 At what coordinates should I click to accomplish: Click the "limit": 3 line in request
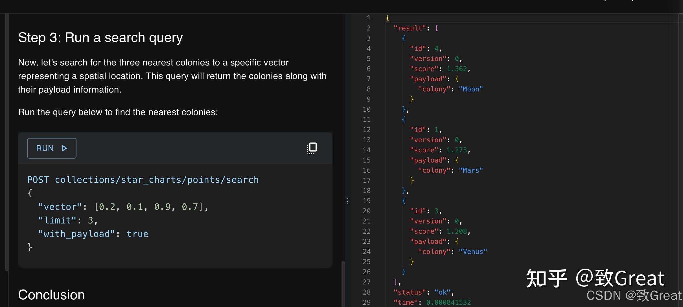(x=68, y=220)
